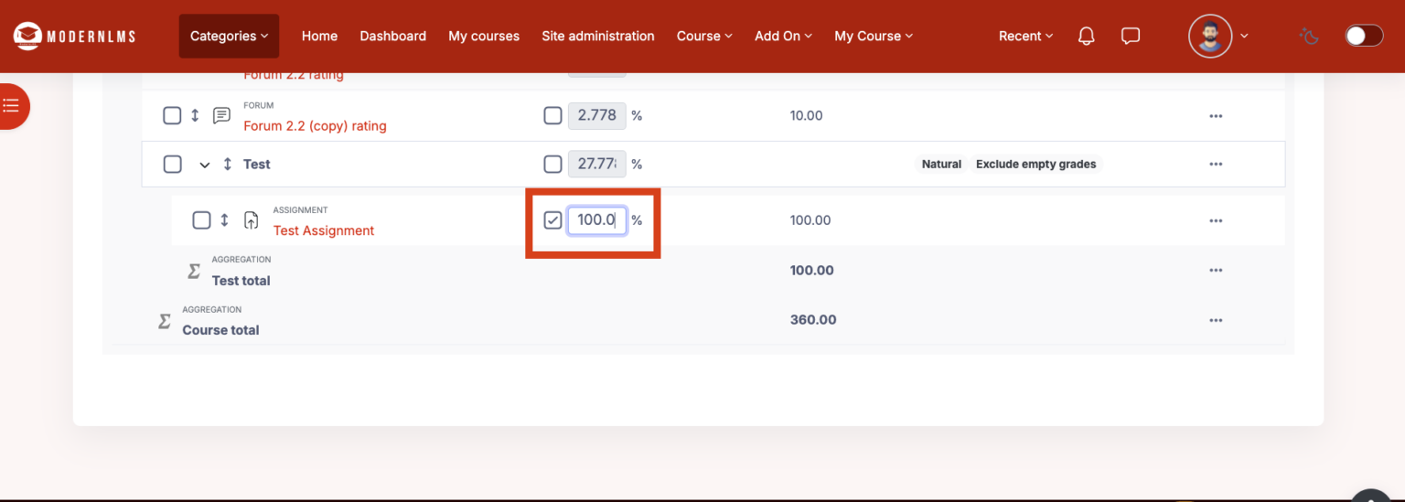Open the red side drawer list icon
The width and height of the screenshot is (1405, 502).
11,105
